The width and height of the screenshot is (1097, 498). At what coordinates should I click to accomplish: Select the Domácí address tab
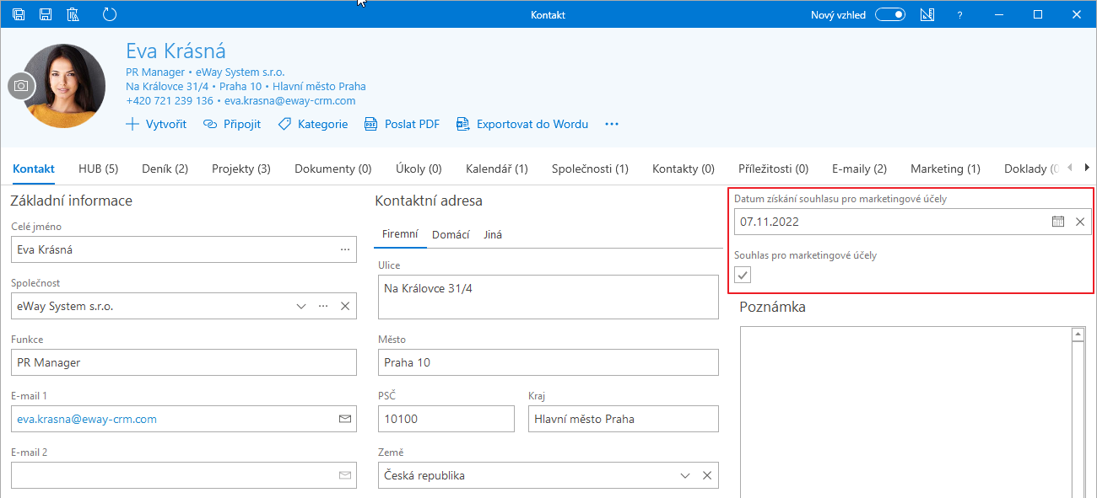point(451,235)
